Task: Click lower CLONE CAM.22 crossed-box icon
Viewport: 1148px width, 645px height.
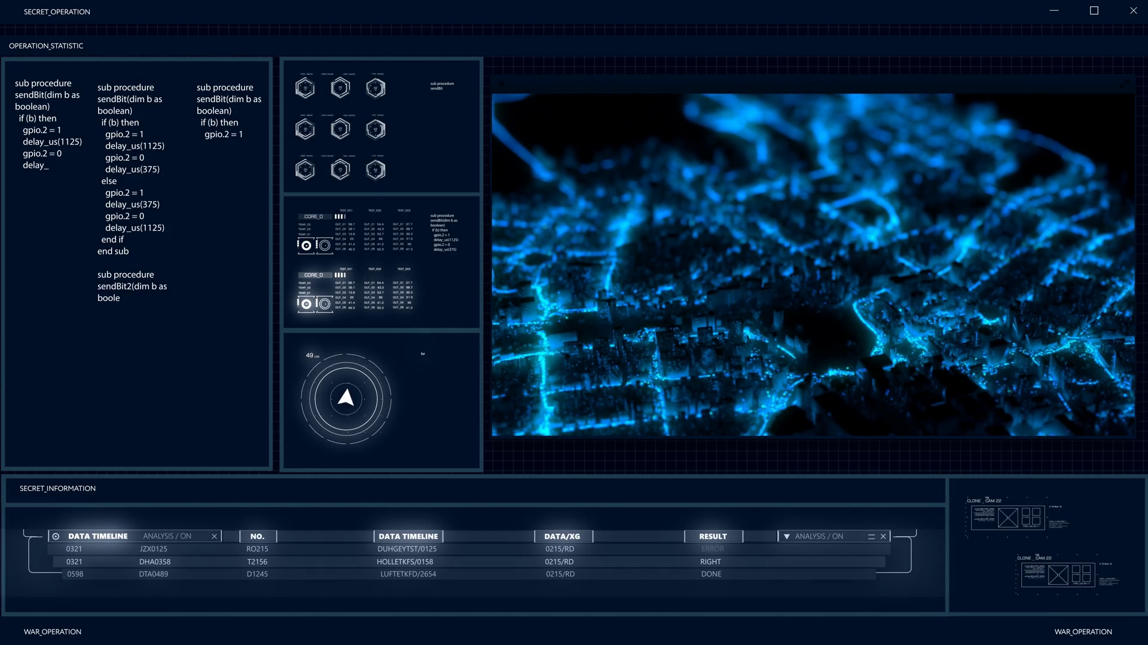Action: coord(1058,575)
